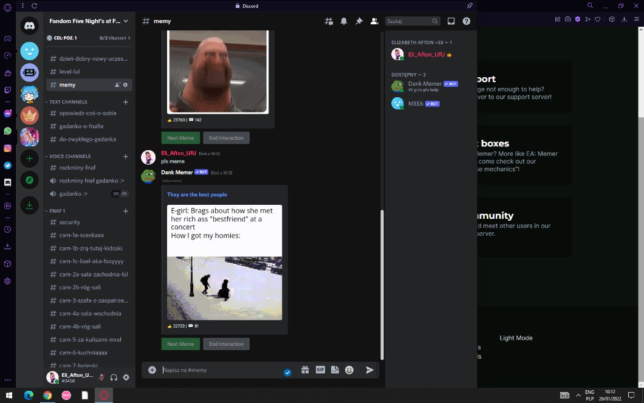Image resolution: width=644 pixels, height=403 pixels.
Task: Click the Napisz na #memy message field
Action: (219, 370)
